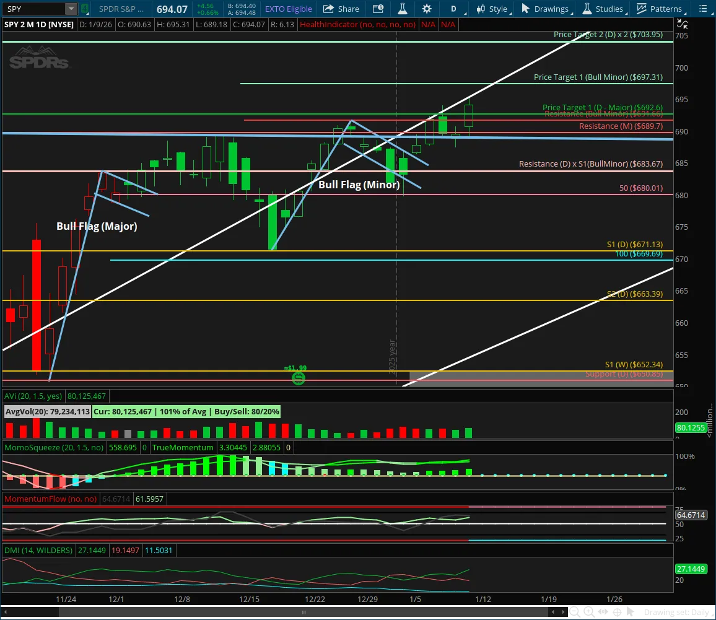Viewport: 716px width, 620px height.
Task: Open the chart grid options hamburger icon
Action: coord(703,9)
